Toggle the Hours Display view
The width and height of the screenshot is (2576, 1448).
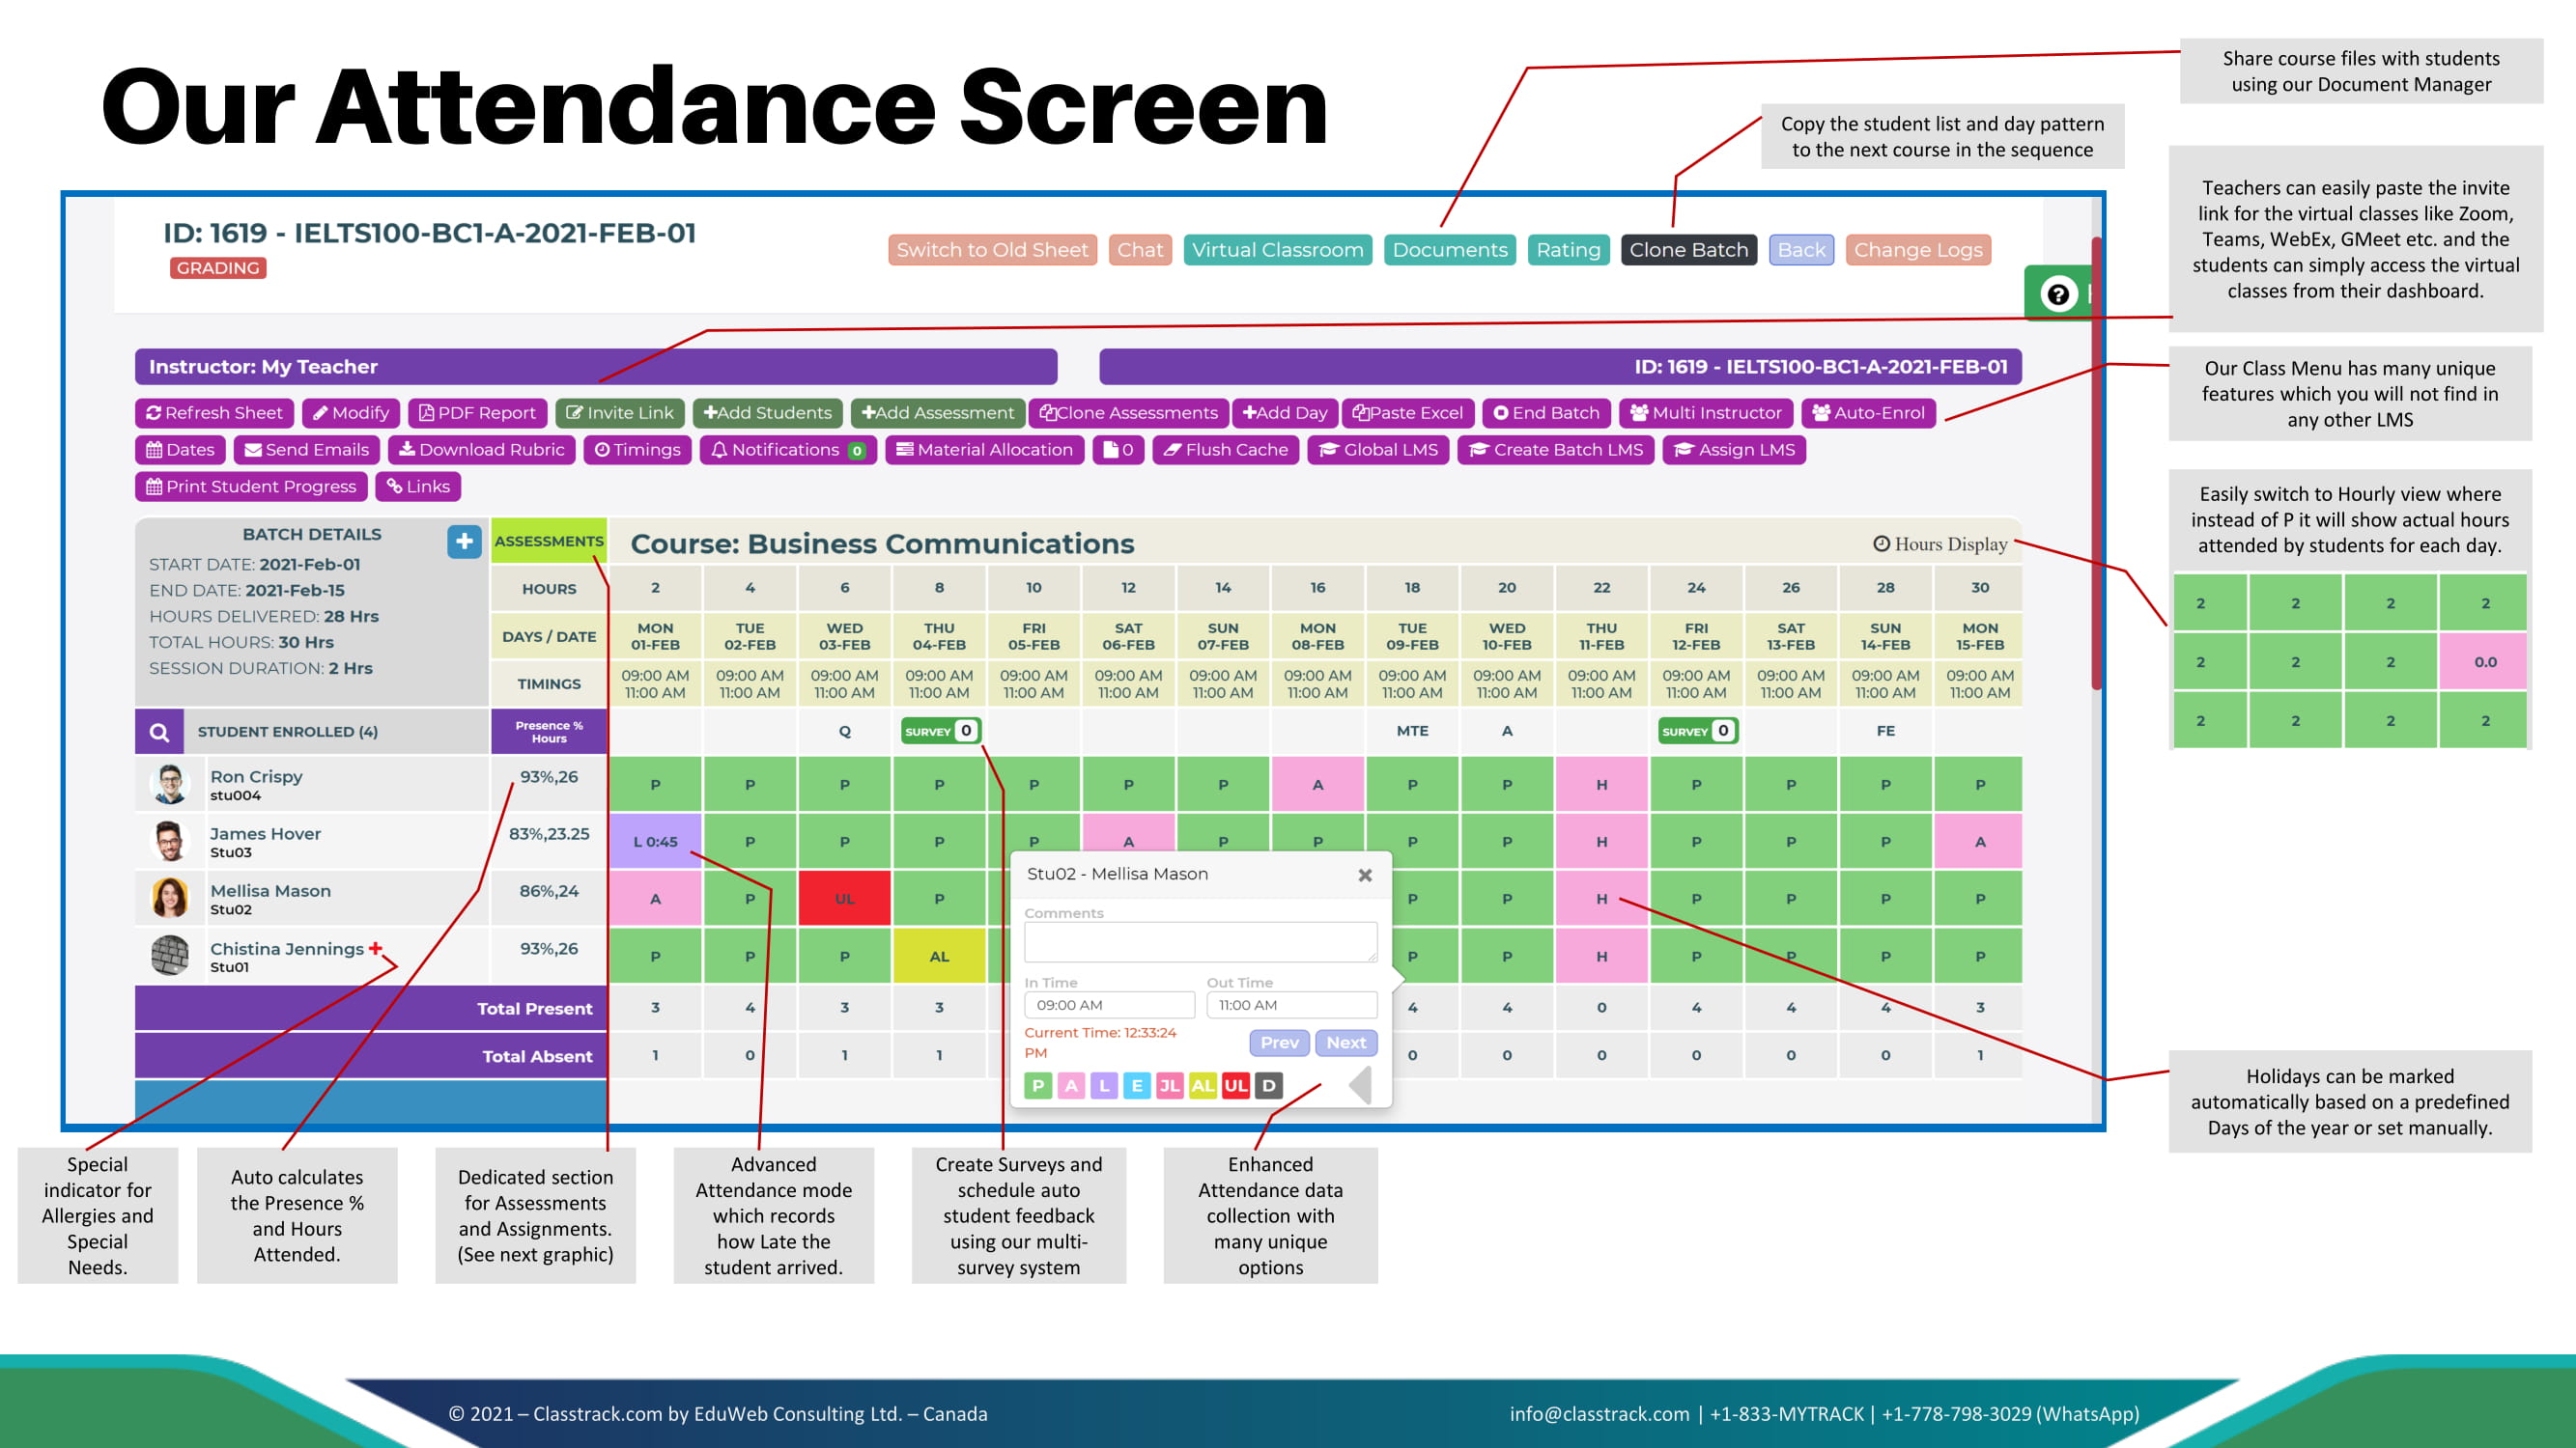click(x=1939, y=543)
